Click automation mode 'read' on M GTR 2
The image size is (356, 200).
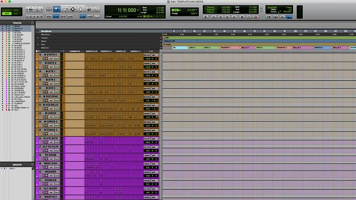(x=57, y=84)
